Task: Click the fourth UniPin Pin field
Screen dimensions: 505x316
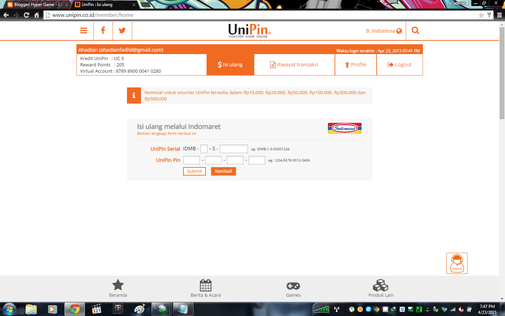Action: point(257,160)
